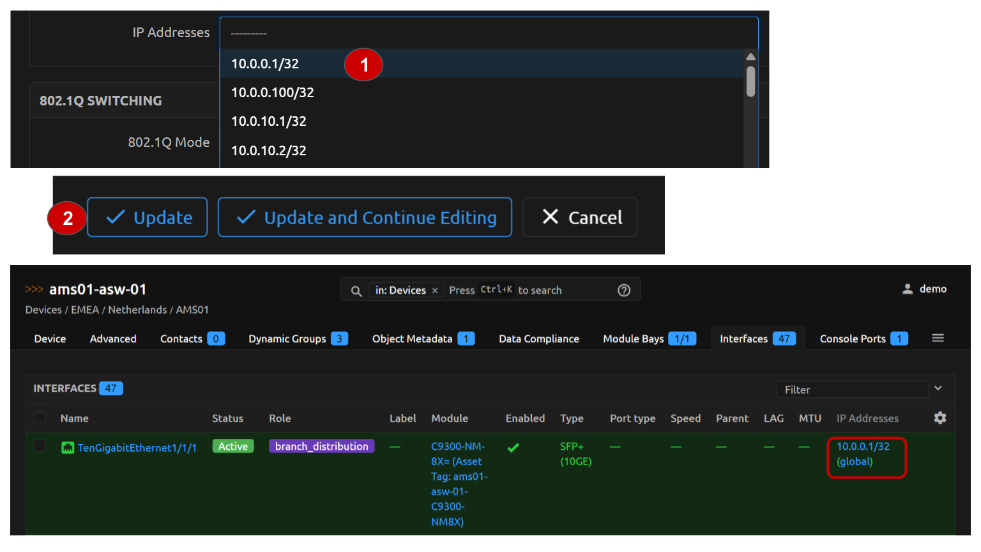Click the TenGigabitEthernet1/1/1 interface icon
The image size is (981, 552).
67,448
